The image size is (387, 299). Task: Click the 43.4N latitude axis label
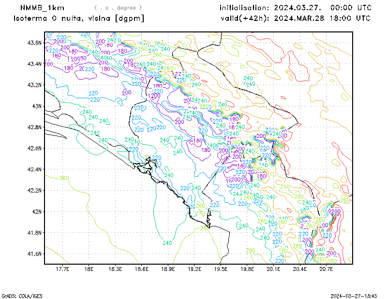coord(34,64)
